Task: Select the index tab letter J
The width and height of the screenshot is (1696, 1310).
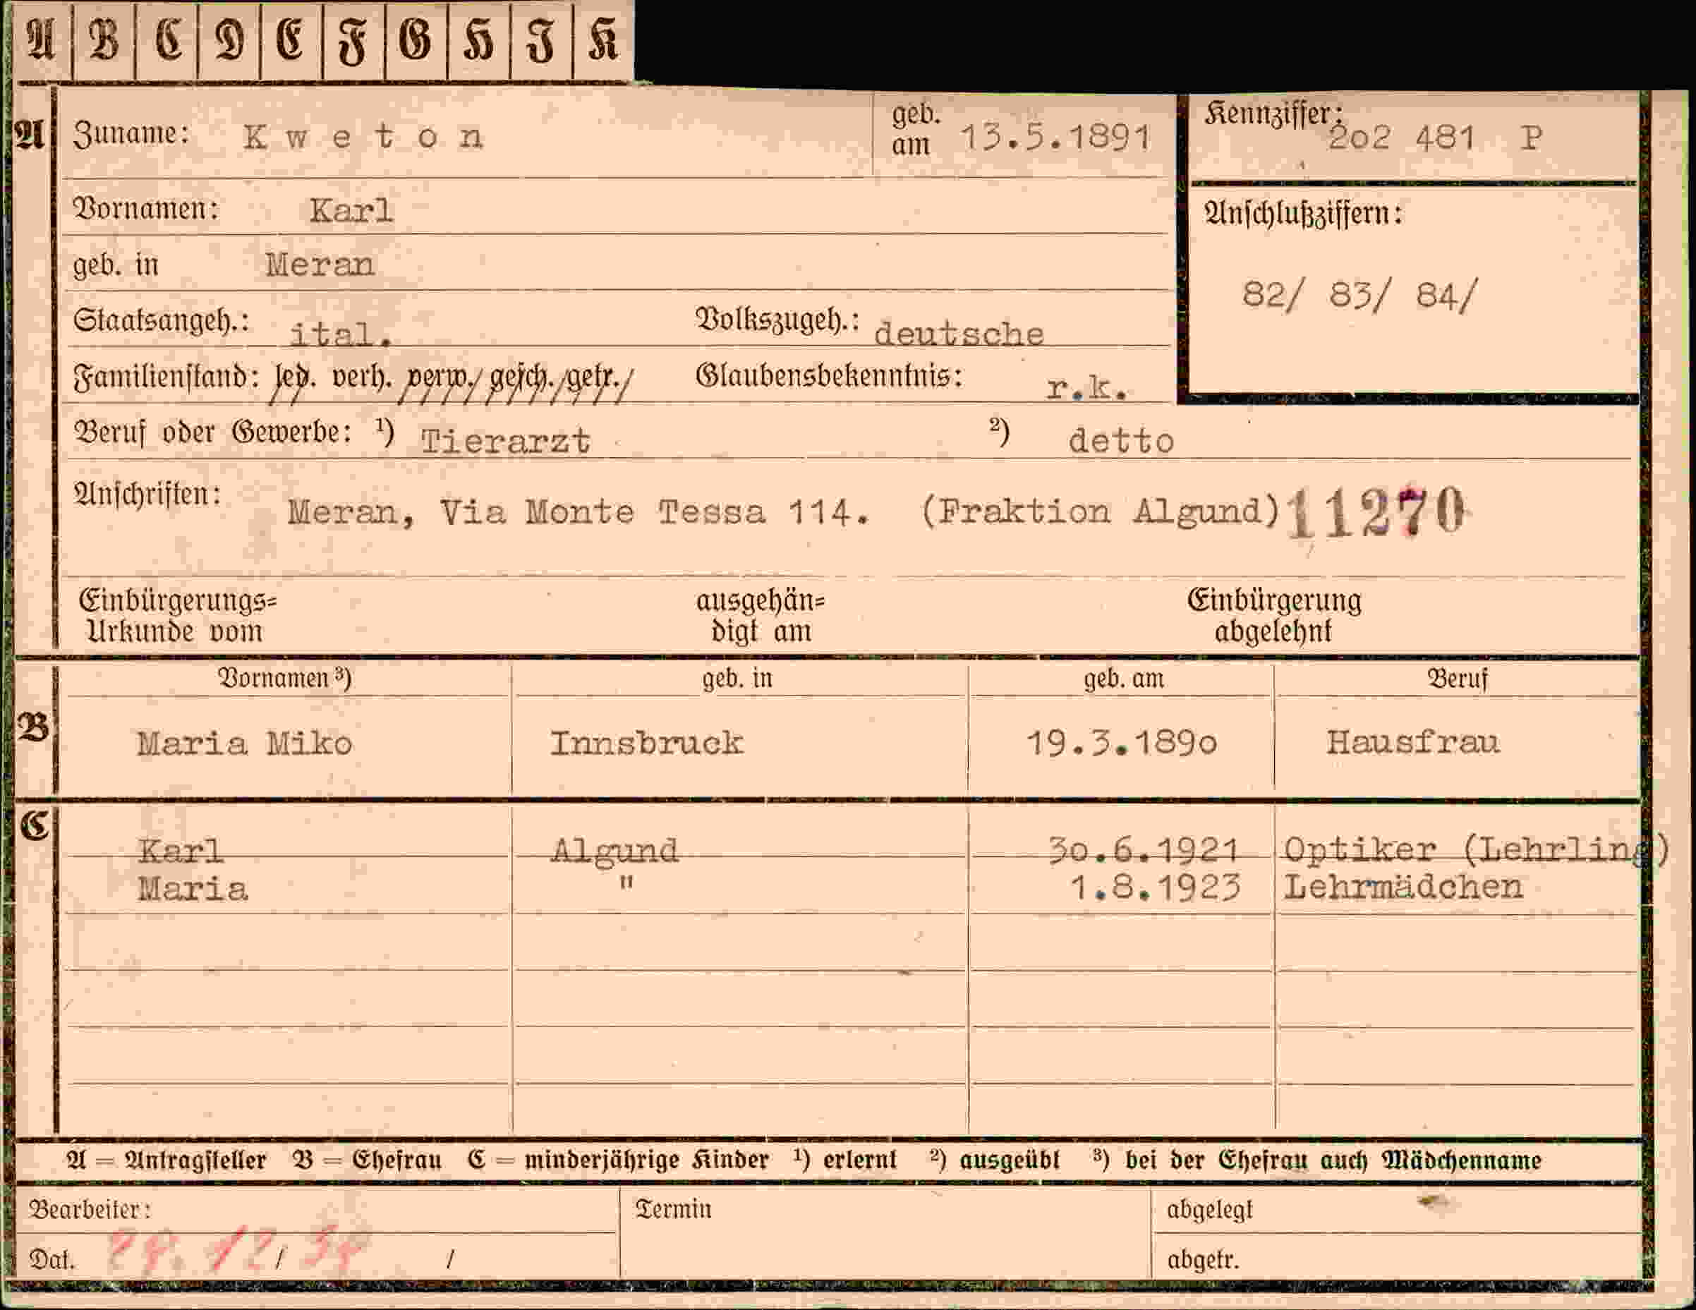Action: click(x=541, y=40)
